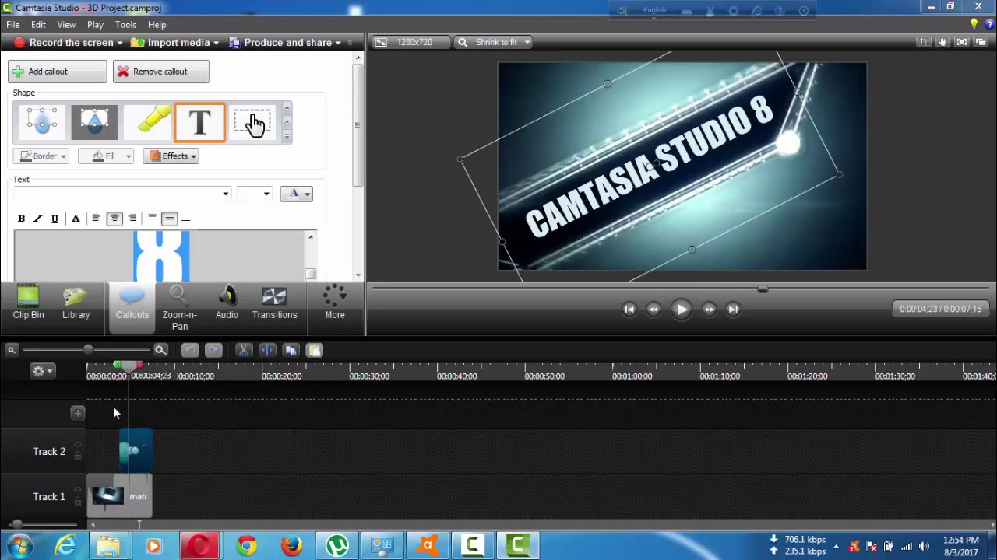
Task: Open the Effects dropdown
Action: coord(172,156)
